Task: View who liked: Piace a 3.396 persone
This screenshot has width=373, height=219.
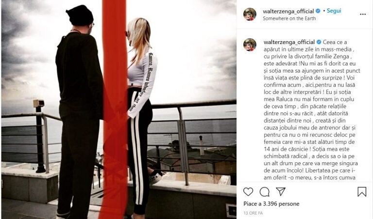Action: (x=271, y=204)
